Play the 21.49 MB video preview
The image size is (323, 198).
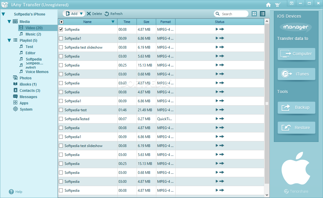(217, 110)
